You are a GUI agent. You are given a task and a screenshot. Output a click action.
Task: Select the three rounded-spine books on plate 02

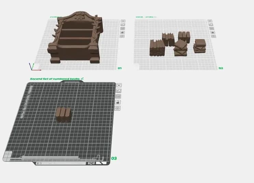click(x=184, y=37)
